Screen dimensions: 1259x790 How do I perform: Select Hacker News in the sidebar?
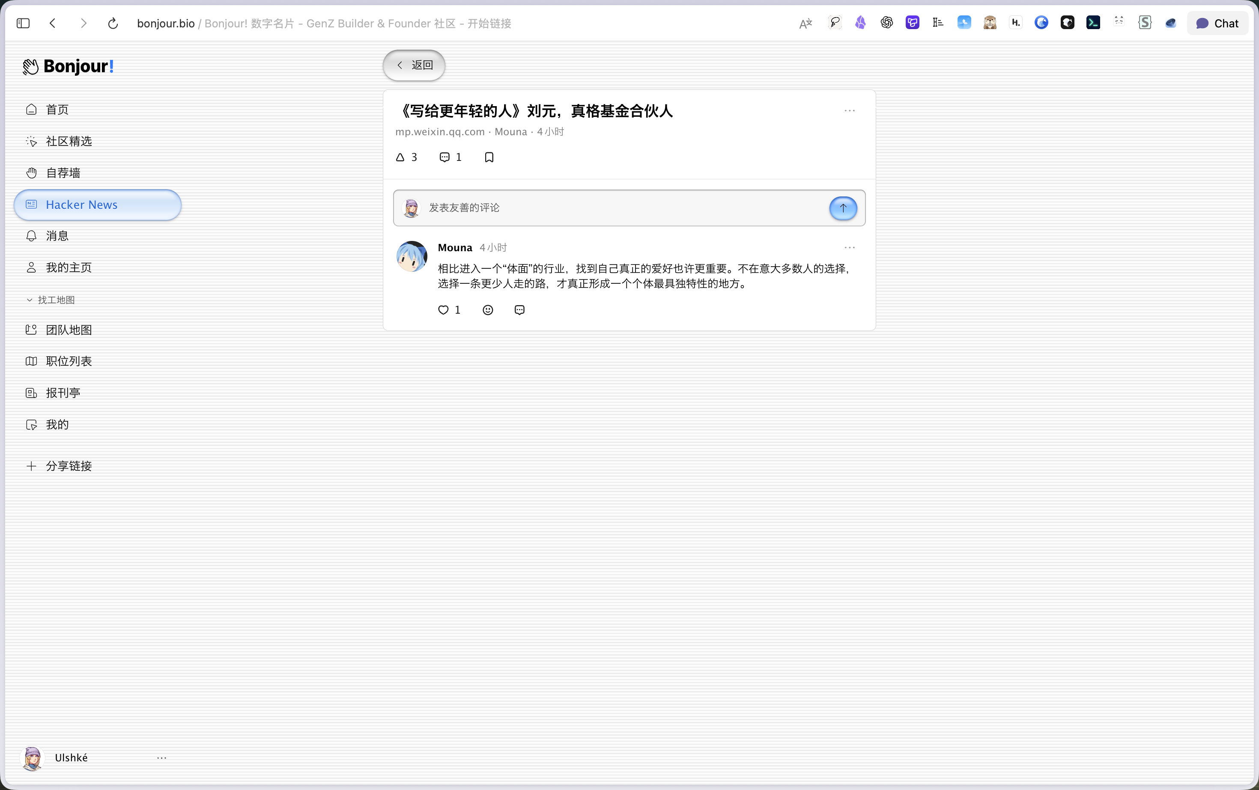(x=97, y=205)
